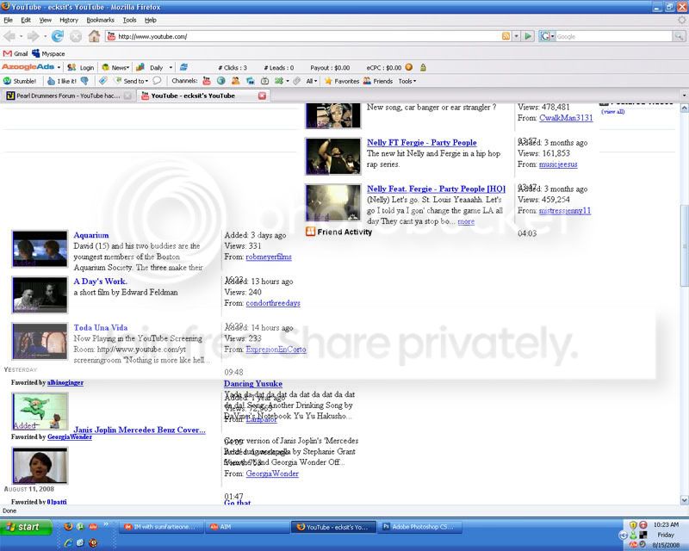Click the photos channel icon
The image size is (689, 551).
[x=250, y=81]
